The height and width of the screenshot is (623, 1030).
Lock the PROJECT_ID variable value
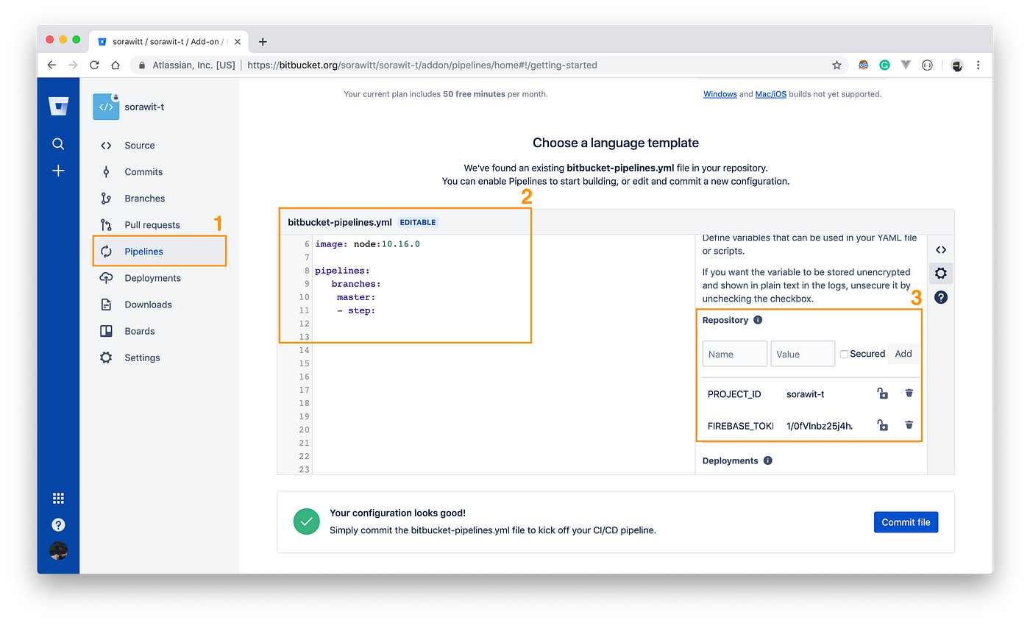tap(882, 393)
